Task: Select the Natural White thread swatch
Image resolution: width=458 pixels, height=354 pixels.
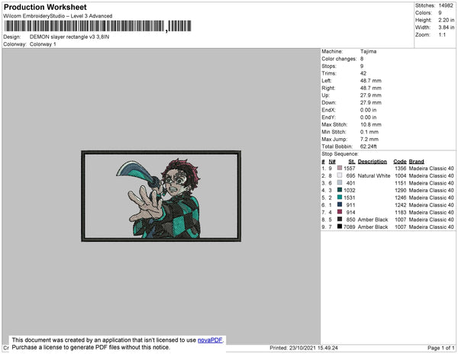Action: coord(340,175)
